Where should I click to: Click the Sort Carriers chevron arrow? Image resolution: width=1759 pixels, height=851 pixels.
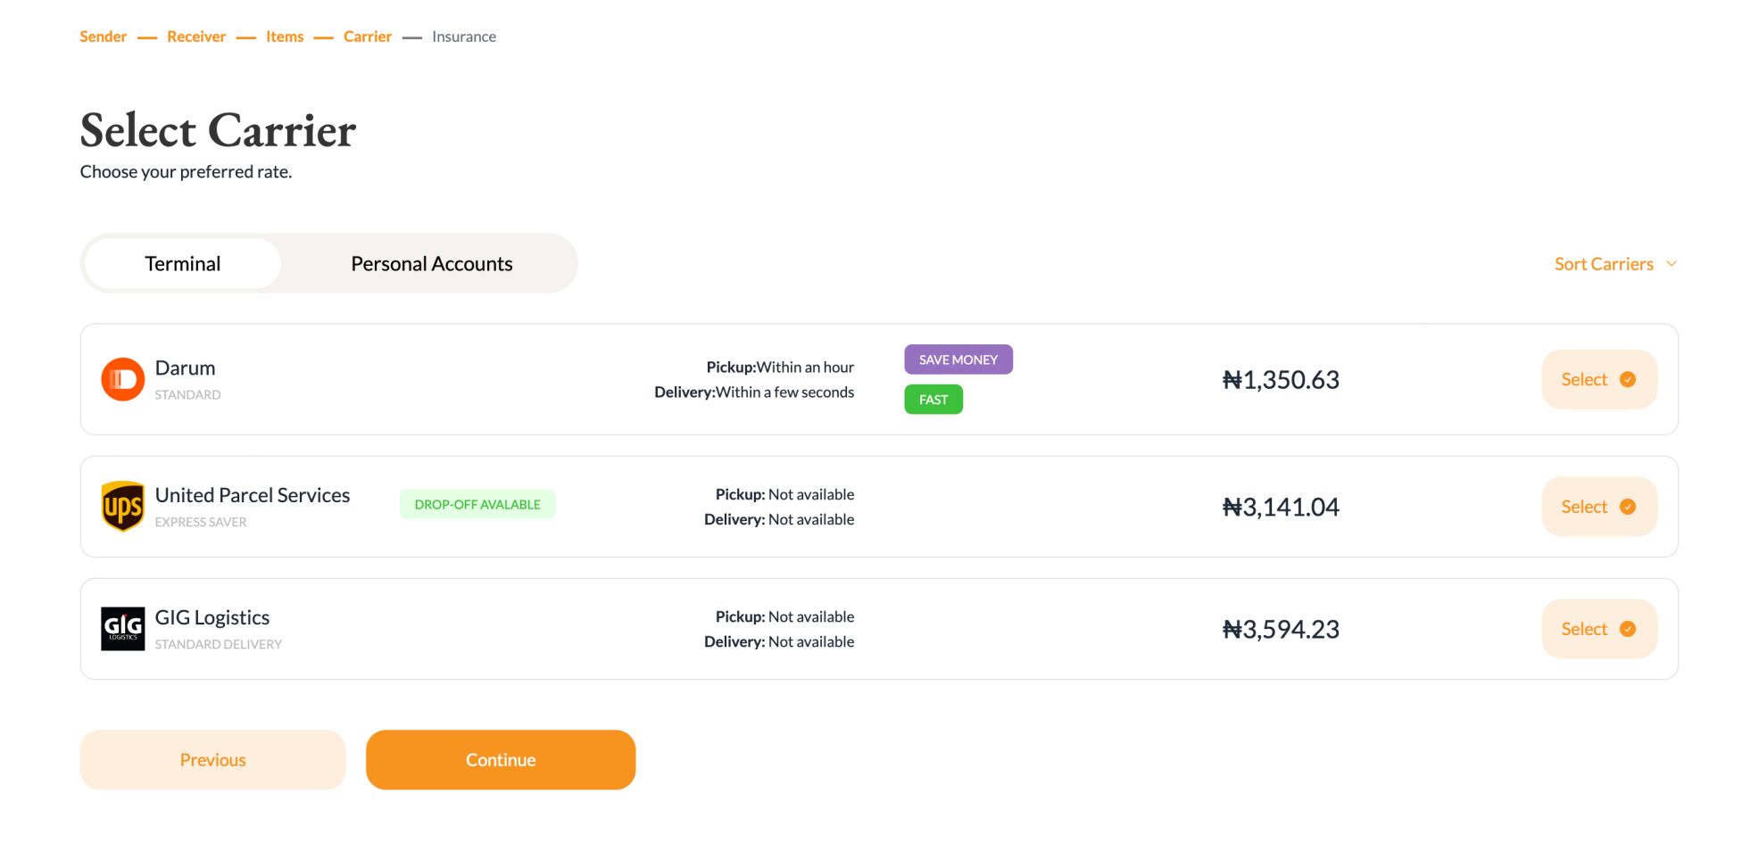(1672, 264)
